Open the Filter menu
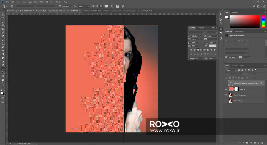Image resolution: width=267 pixels, height=145 pixels. 42,2
